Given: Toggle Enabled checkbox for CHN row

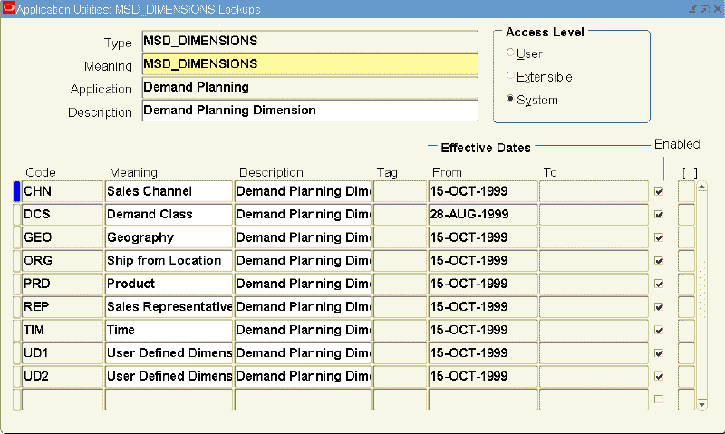Looking at the screenshot, I should tap(659, 191).
